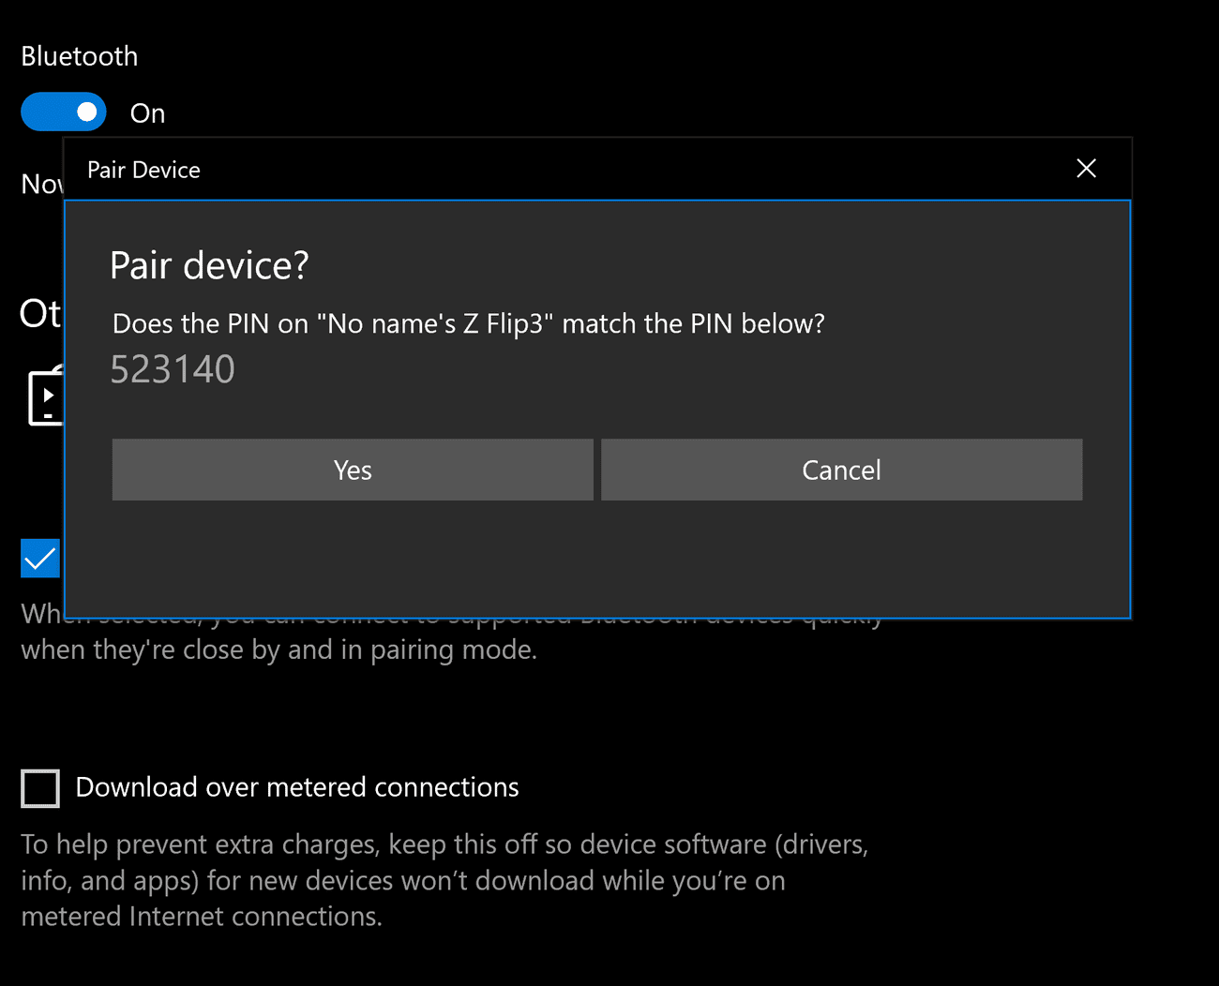Click the empty metered connections checkbox square

pyautogui.click(x=39, y=788)
